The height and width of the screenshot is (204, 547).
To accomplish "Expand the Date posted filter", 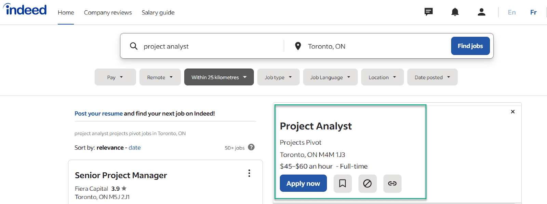I will (x=432, y=77).
